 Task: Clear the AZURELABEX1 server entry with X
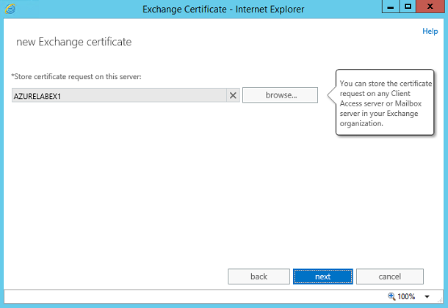[233, 95]
